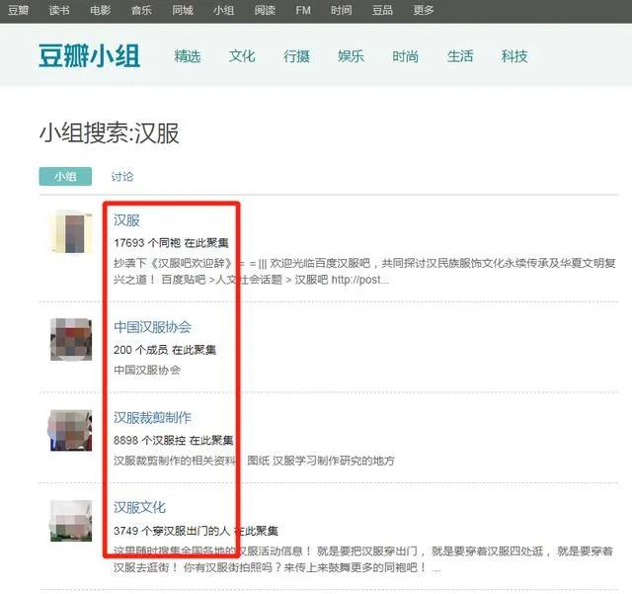The height and width of the screenshot is (594, 632).
Task: Open the 汉服裁剪制作 group link
Action: pos(152,418)
